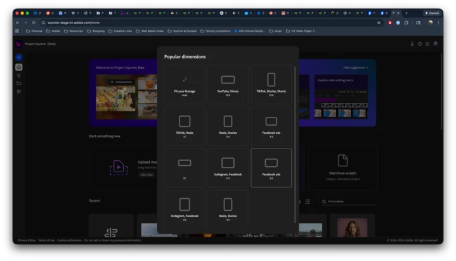
Task: Pick Instagram, Facebook 4:5 dimension
Action: (x=185, y=208)
